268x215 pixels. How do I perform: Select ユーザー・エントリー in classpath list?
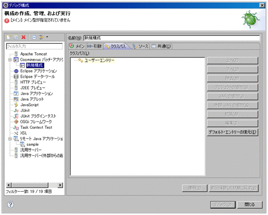click(99, 60)
